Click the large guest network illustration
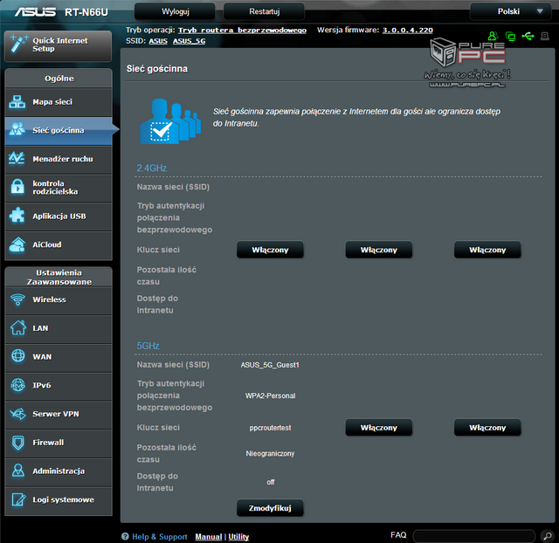559x543 pixels. pos(170,121)
